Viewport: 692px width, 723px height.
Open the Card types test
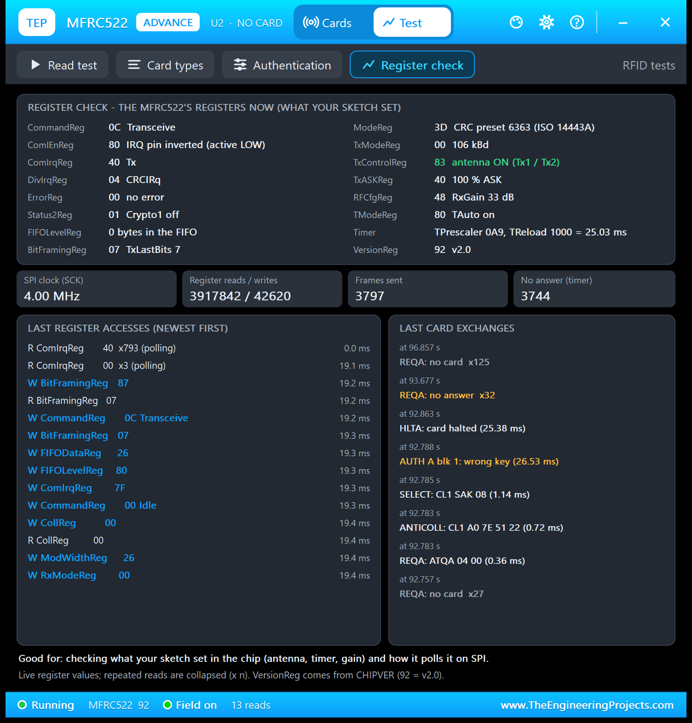click(x=165, y=65)
